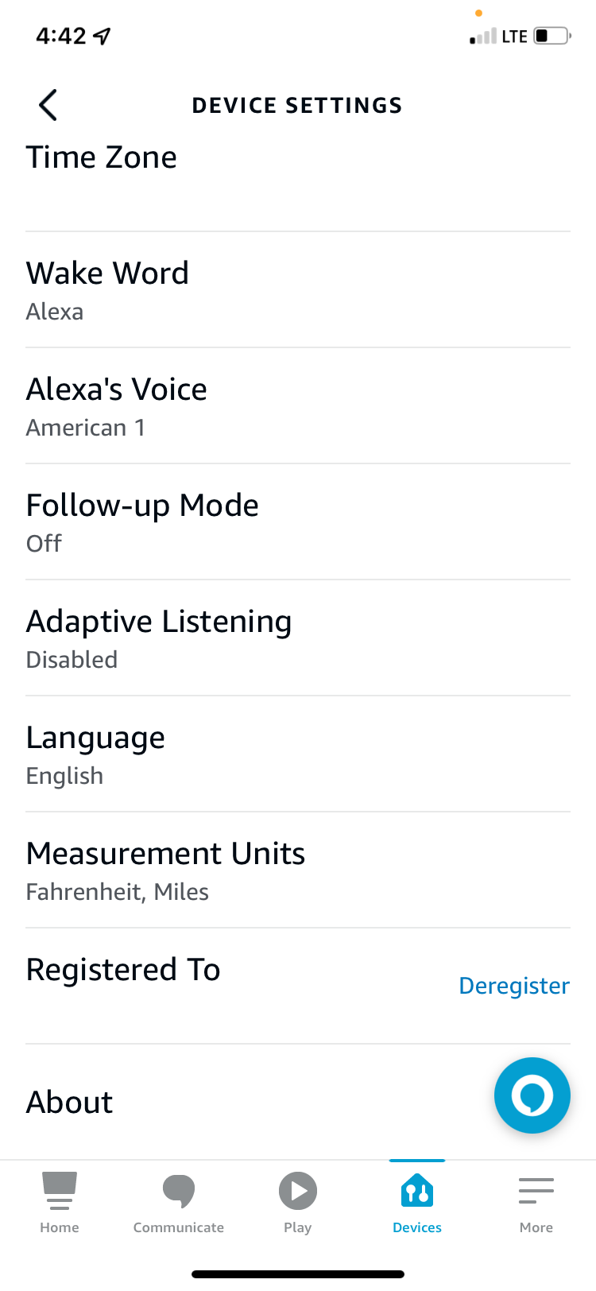The image size is (596, 1291).
Task: Switch to the More tab label
Action: (536, 1227)
